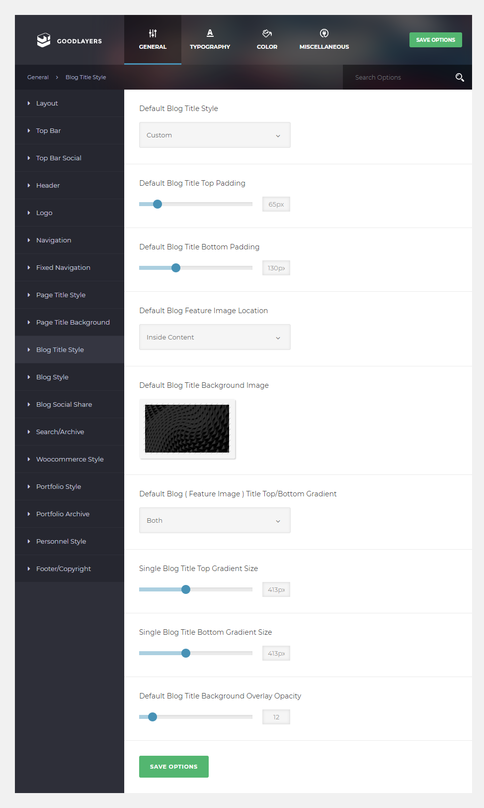Open the Page Title Background section
Viewport: 484px width, 808px height.
point(70,322)
